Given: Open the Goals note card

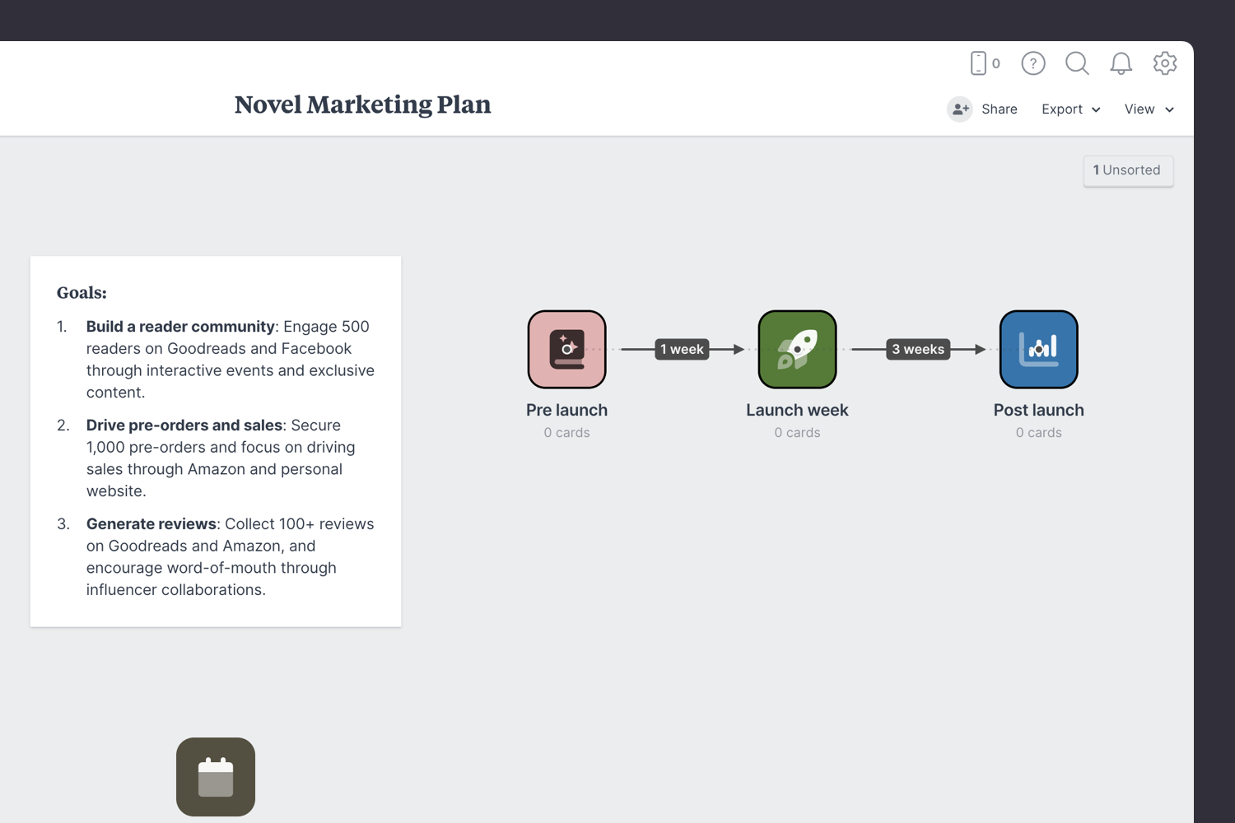Looking at the screenshot, I should coord(216,439).
